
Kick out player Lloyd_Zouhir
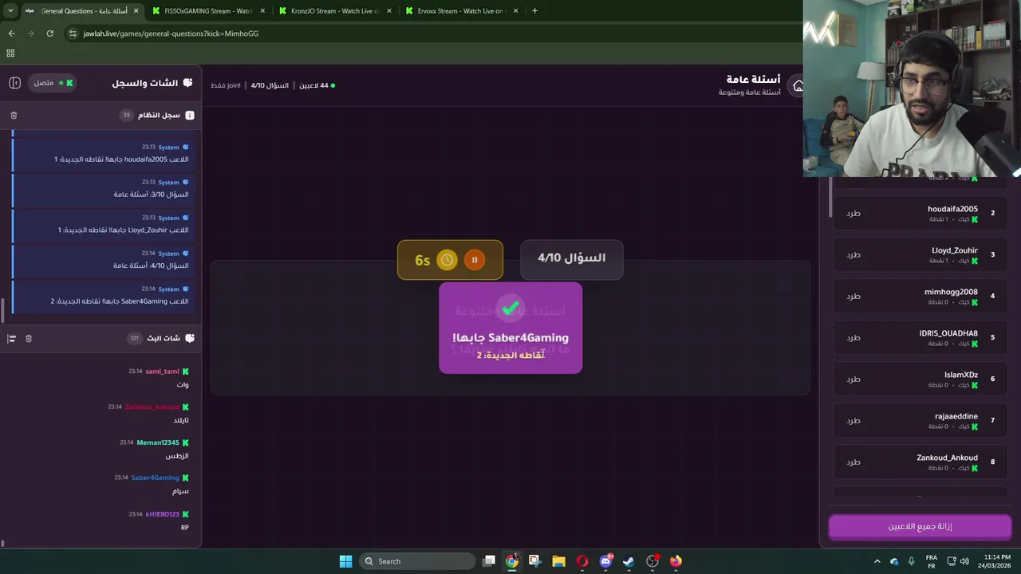coord(853,254)
